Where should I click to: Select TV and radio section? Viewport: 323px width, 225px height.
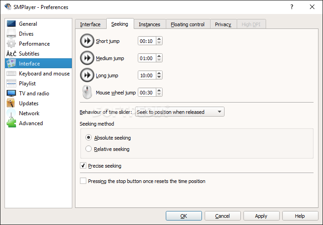pyautogui.click(x=38, y=94)
